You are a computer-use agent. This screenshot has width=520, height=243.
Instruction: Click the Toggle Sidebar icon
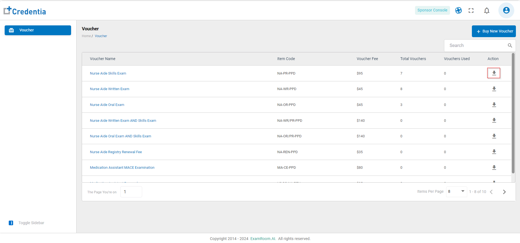pos(11,223)
